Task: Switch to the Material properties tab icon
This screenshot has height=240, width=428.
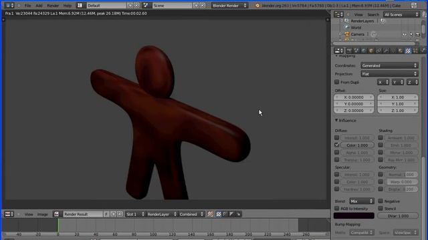Action: click(401, 51)
